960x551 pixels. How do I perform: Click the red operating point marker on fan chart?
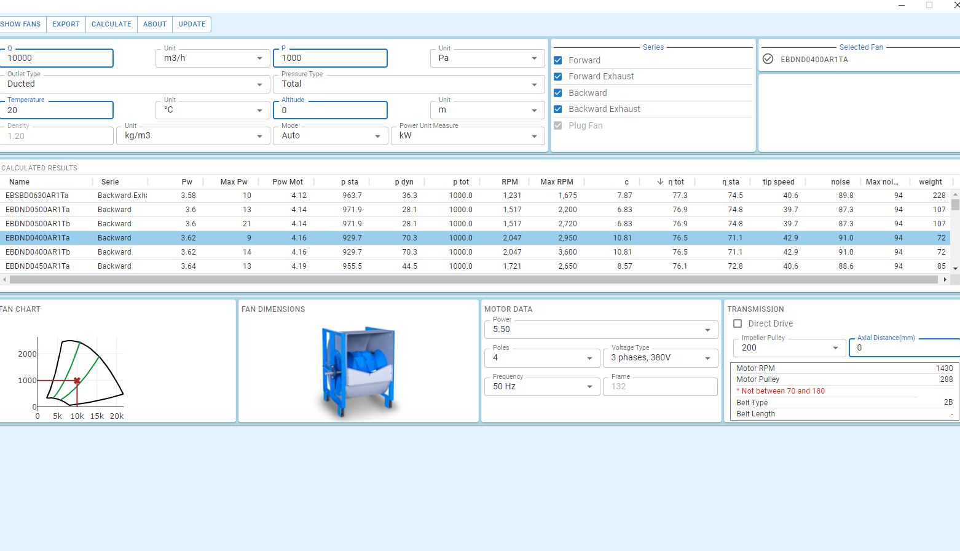(x=77, y=381)
